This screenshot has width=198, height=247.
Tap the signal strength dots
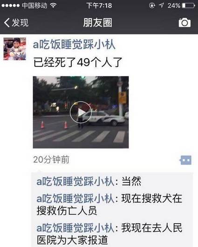pos(11,6)
